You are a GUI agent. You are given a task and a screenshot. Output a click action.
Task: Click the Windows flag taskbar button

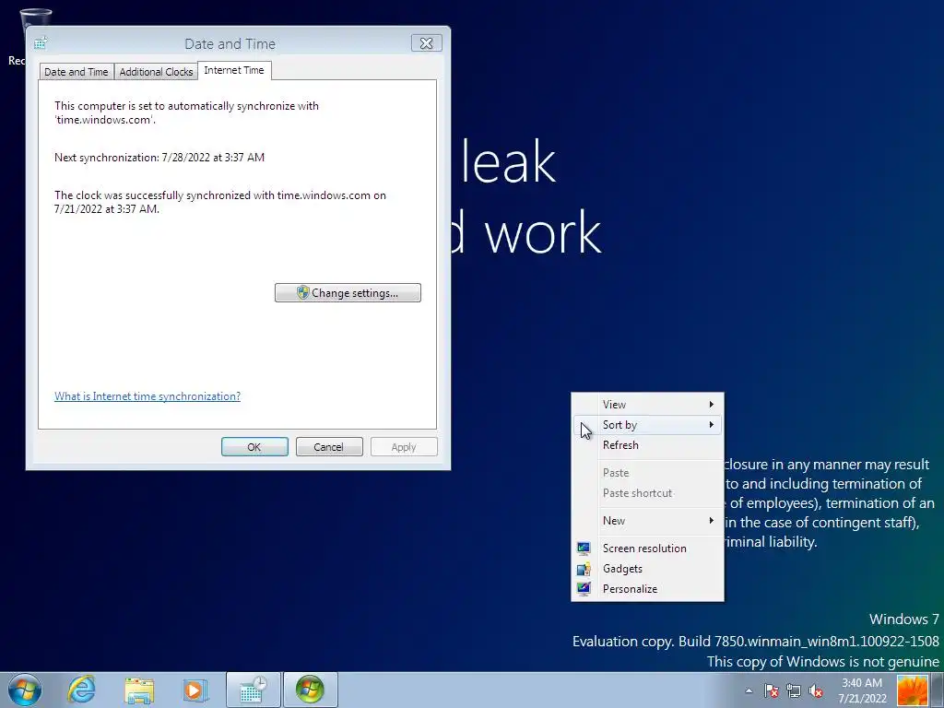click(310, 690)
